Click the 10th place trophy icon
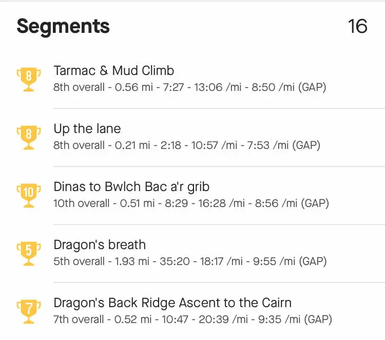The image size is (385, 340). (x=29, y=195)
